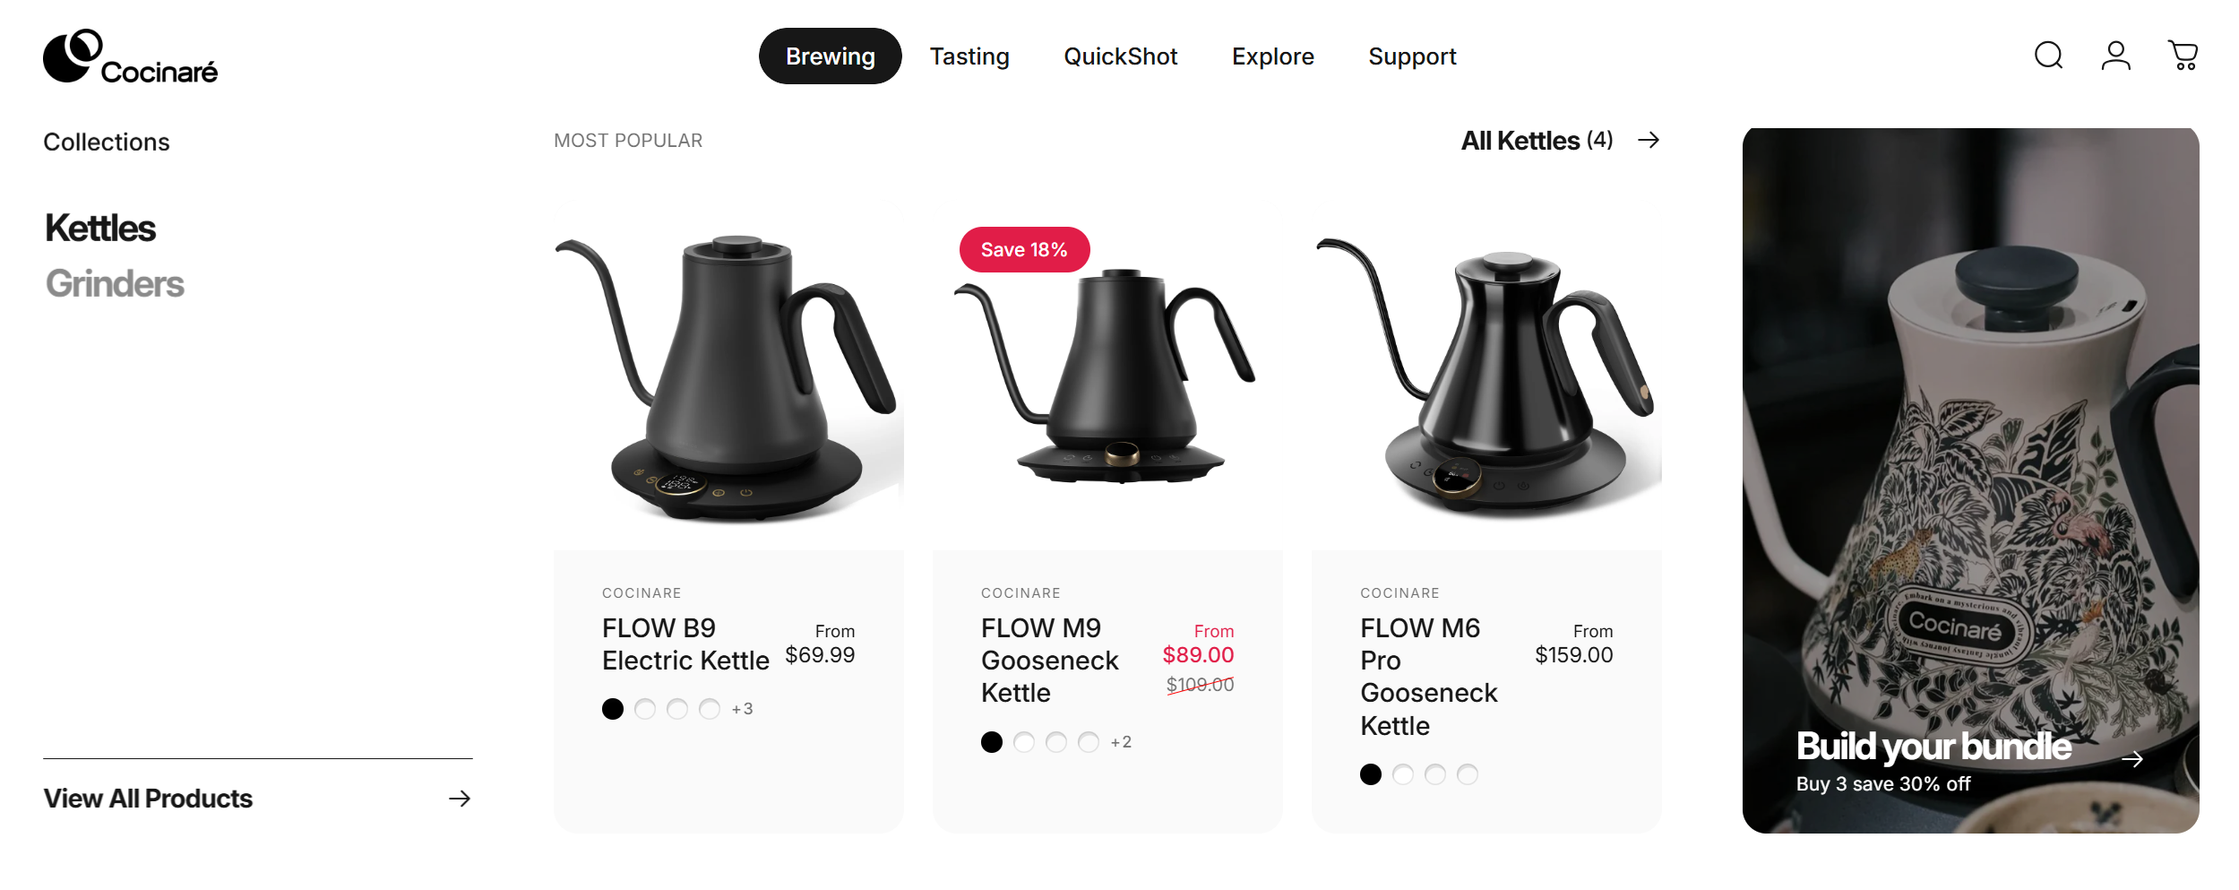Screen dimensions: 2239x890
Task: Expand +3 more colors for FLOW B9
Action: point(742,709)
